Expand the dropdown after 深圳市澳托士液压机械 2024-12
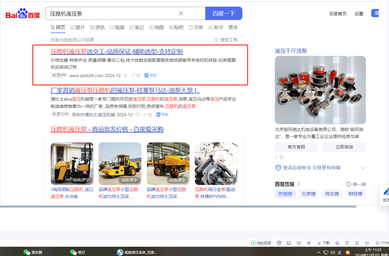The width and height of the screenshot is (389, 256). pos(138,115)
